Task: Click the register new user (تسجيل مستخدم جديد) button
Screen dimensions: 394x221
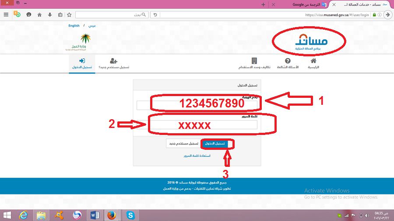Action: (x=183, y=143)
